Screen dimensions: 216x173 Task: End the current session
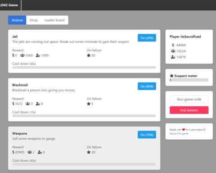point(189,110)
